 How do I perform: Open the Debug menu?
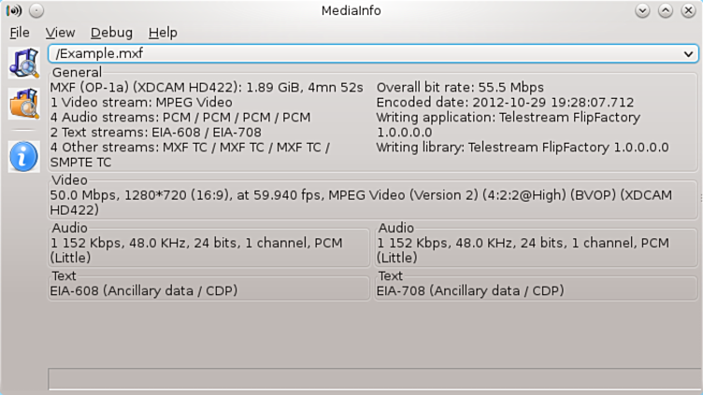(x=111, y=33)
